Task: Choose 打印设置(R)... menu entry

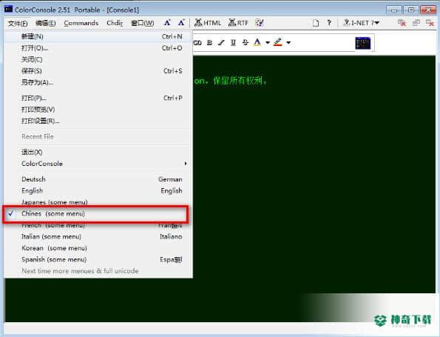Action: pos(98,121)
